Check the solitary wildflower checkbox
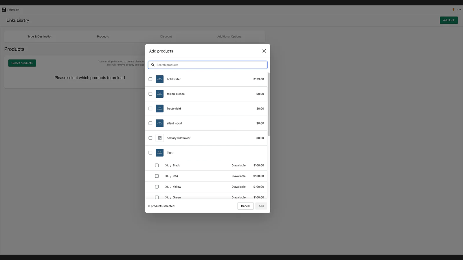 coord(150,138)
